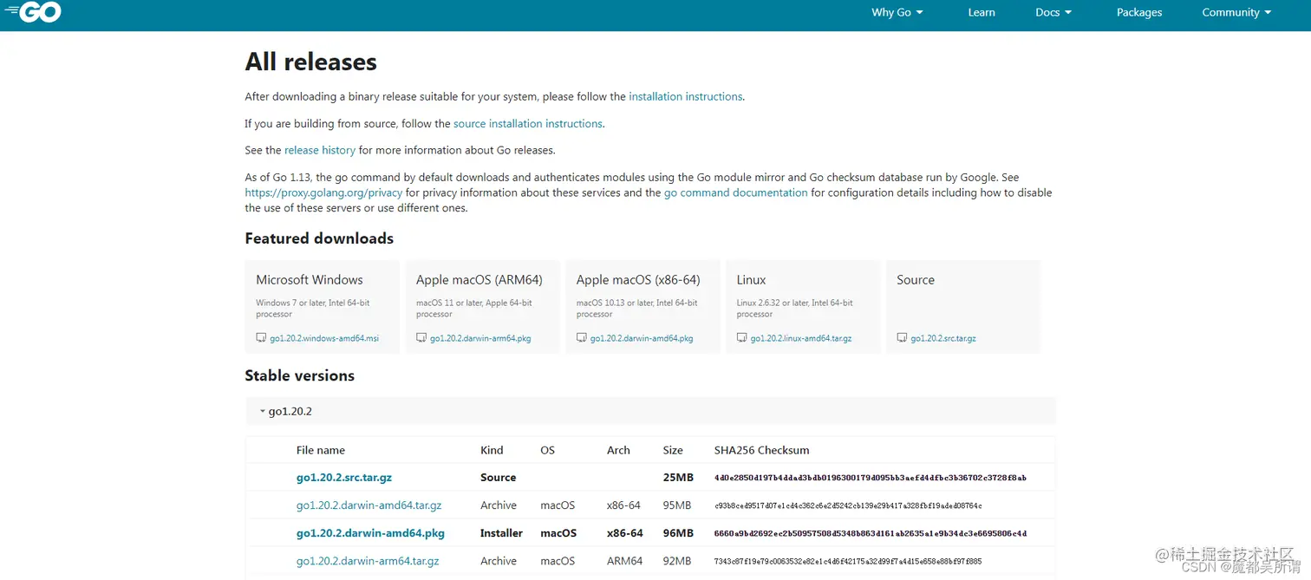Click the Microsoft Windows card title
The image size is (1311, 580).
(x=310, y=280)
